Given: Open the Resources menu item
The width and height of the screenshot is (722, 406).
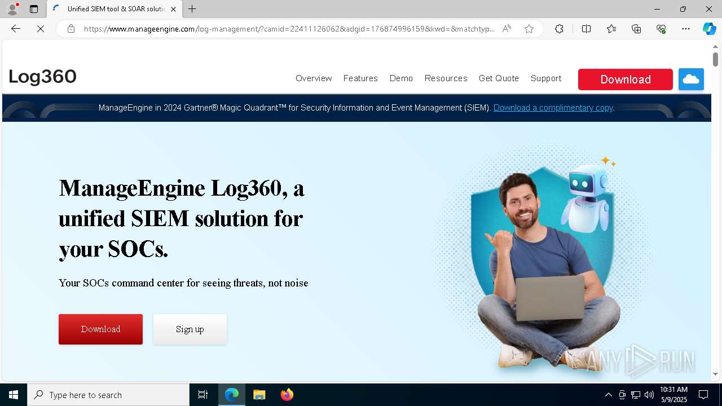Looking at the screenshot, I should (446, 78).
